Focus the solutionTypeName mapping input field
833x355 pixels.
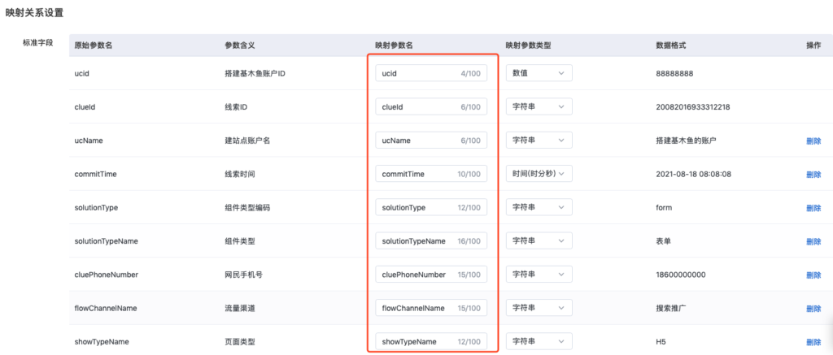(415, 241)
